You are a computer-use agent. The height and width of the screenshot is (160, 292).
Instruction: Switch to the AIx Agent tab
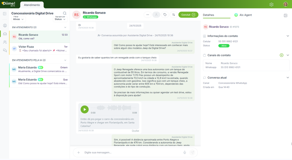(243, 15)
